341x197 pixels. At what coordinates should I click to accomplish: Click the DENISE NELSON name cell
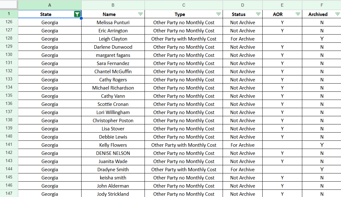click(x=113, y=153)
